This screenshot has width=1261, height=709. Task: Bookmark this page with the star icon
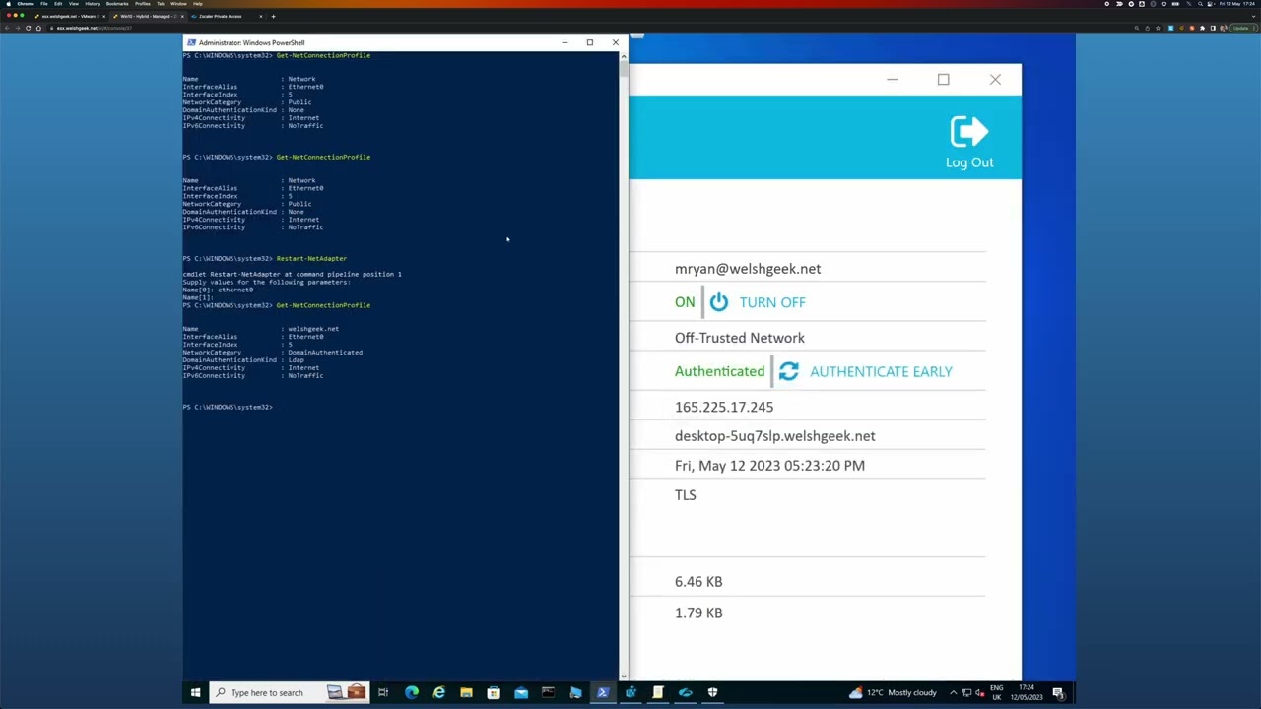pos(1159,28)
